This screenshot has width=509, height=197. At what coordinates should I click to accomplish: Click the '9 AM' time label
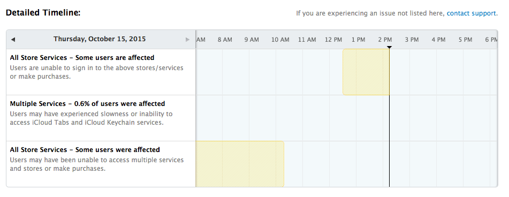coord(252,40)
